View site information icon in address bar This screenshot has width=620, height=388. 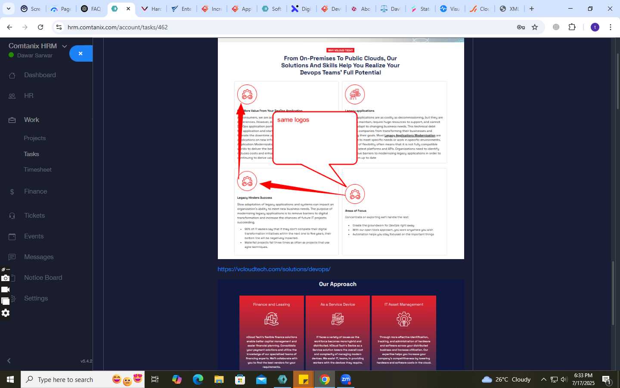(x=59, y=27)
